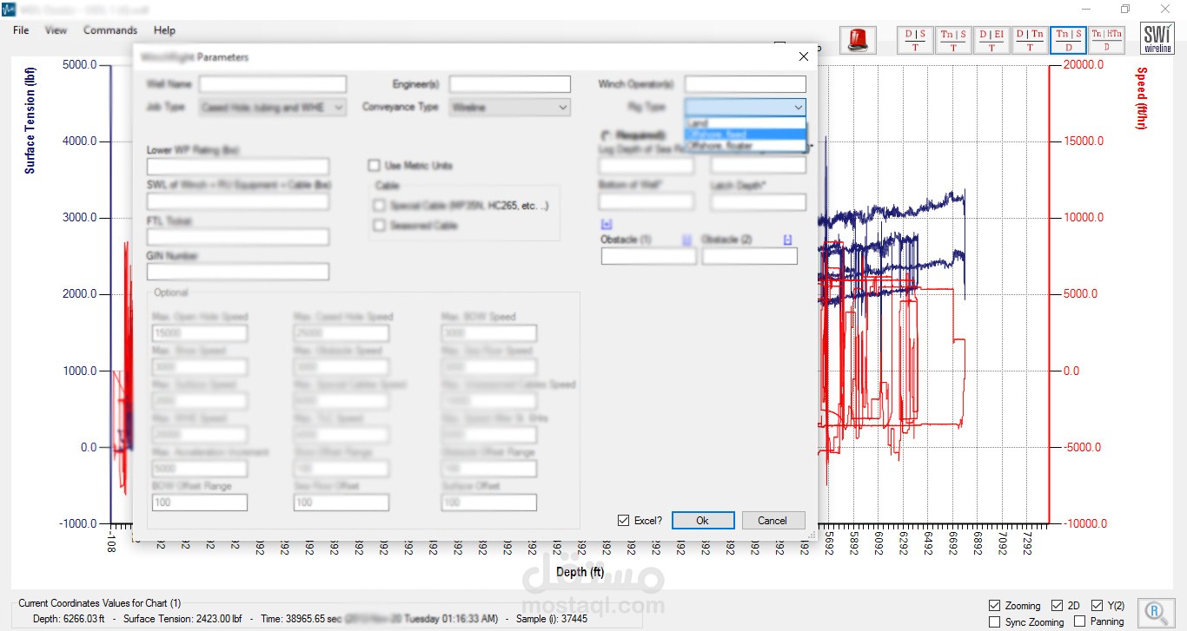1187x631 pixels.
Task: Open the View menu
Action: [56, 30]
